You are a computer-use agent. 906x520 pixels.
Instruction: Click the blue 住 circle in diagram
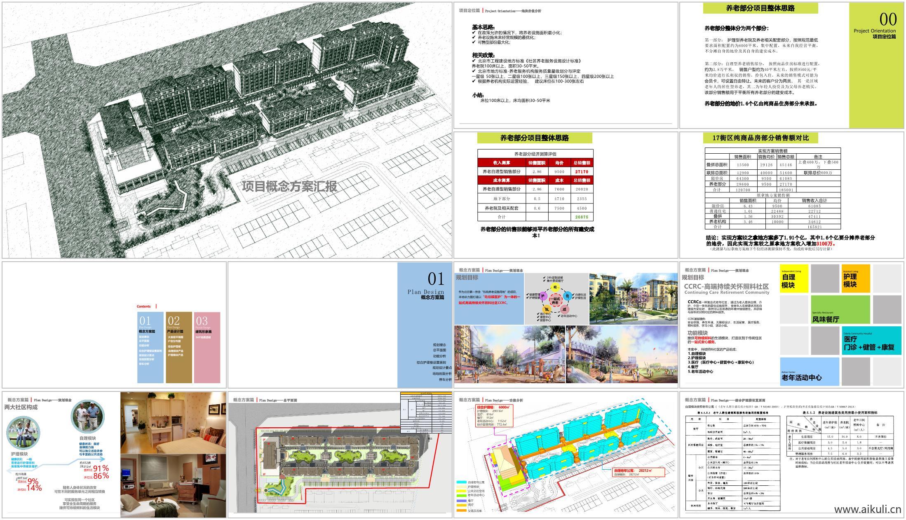(567, 295)
